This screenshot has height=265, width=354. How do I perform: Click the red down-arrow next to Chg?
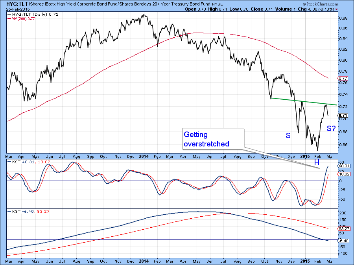(337, 9)
